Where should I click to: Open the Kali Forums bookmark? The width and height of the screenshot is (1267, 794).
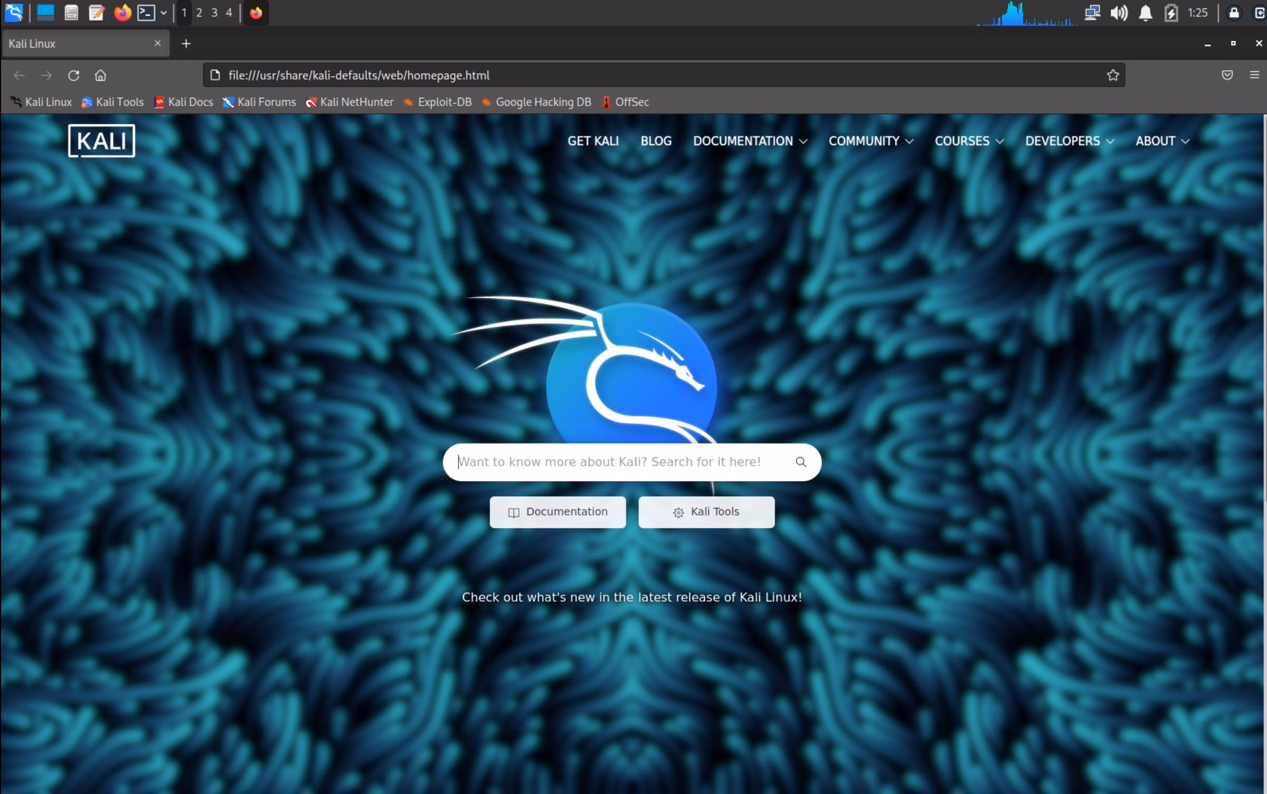coord(259,102)
